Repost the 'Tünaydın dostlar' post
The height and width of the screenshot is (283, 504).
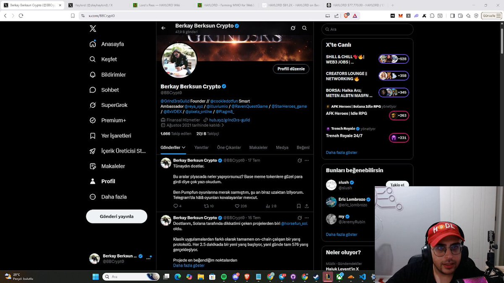209,206
